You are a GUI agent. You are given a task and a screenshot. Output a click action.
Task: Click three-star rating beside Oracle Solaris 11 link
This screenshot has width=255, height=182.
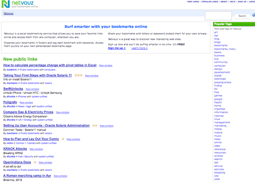(78, 75)
